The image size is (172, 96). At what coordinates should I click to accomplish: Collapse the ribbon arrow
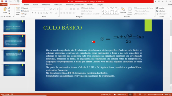[170, 17]
